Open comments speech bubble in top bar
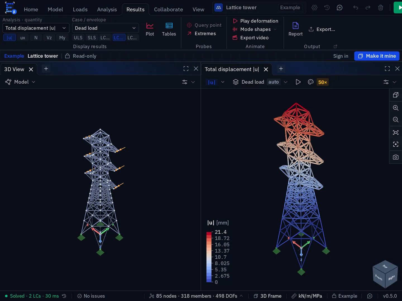This screenshot has height=301, width=402. pos(339,8)
